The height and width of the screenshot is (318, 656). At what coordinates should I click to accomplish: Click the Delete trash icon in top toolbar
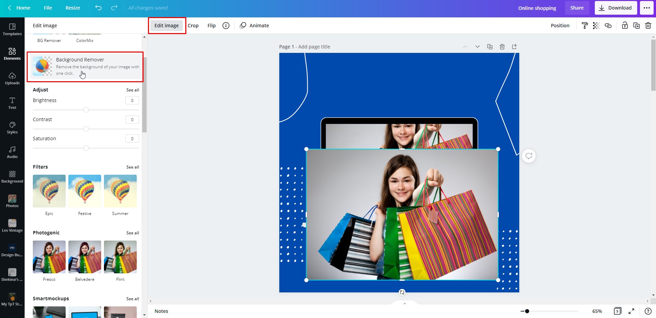click(x=648, y=26)
